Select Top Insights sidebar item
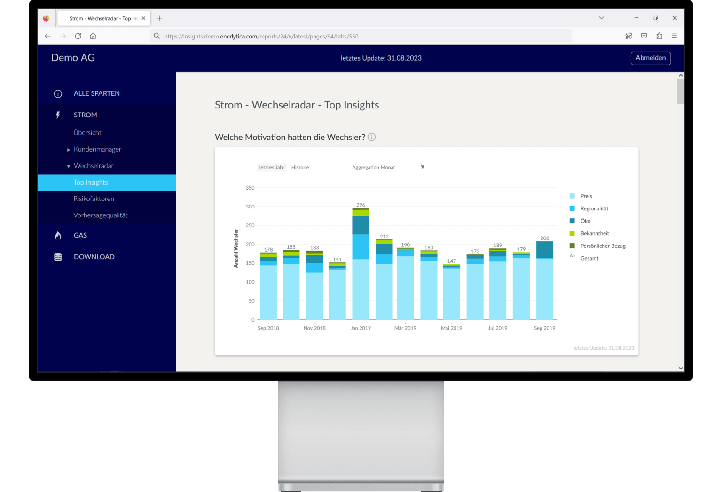Screen dimensions: 722x492 tap(107, 183)
